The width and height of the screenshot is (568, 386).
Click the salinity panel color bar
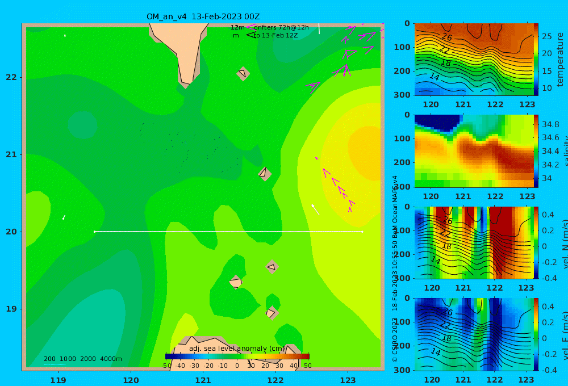pos(536,151)
